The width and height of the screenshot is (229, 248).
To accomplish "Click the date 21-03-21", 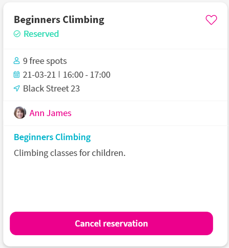I will pyautogui.click(x=39, y=75).
